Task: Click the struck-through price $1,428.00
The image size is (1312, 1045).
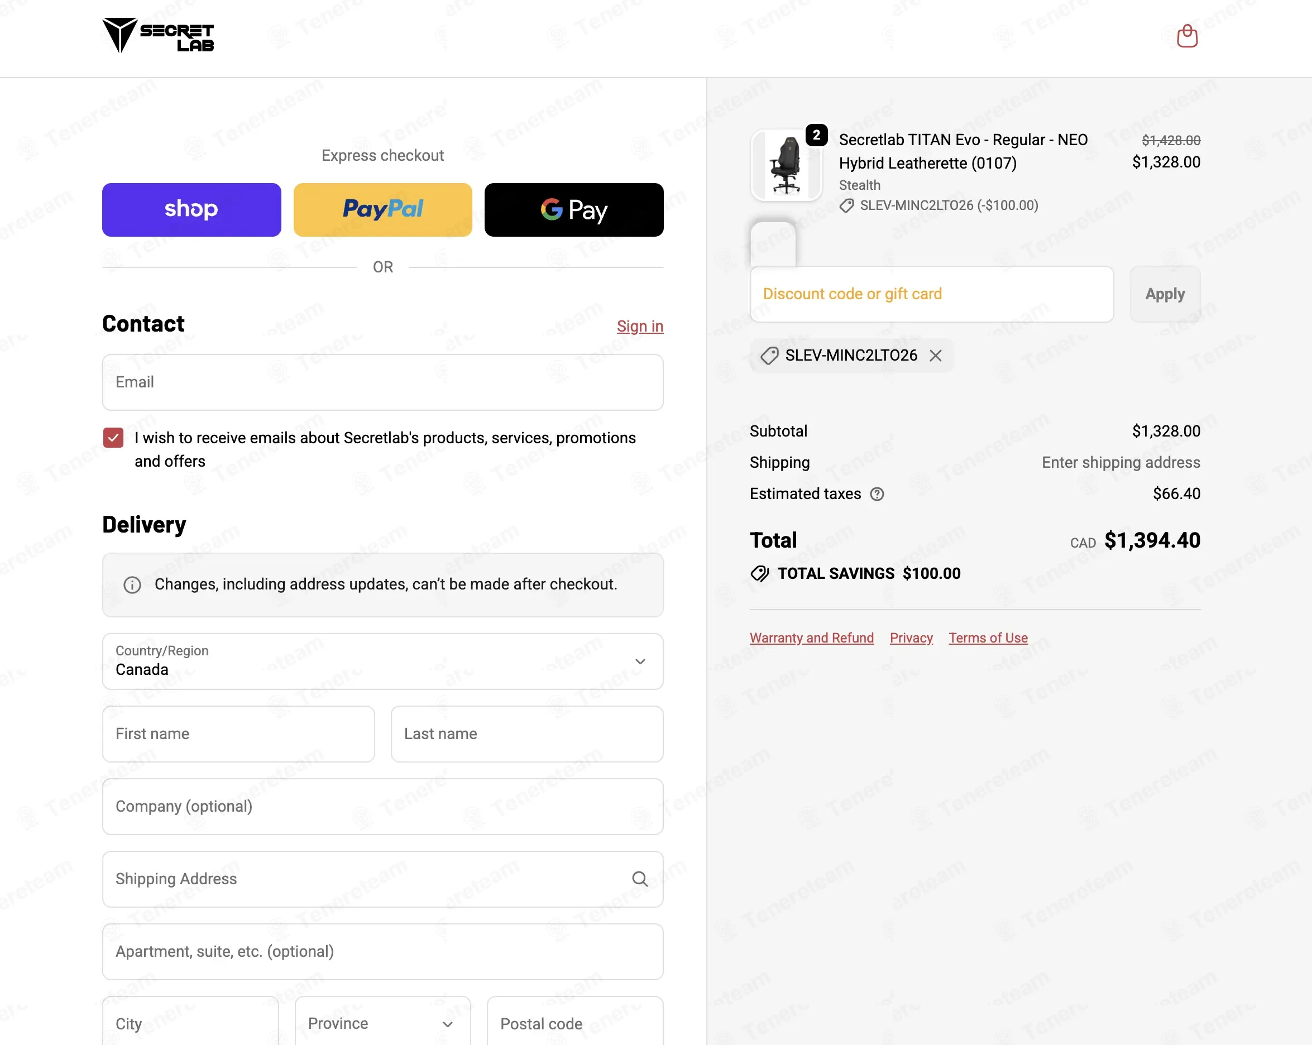Action: 1171,141
